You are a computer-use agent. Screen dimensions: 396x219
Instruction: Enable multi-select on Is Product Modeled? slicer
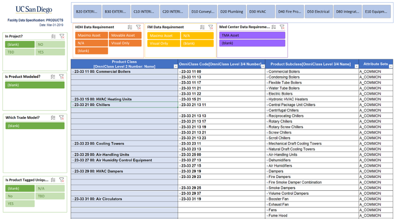[x=53, y=77]
